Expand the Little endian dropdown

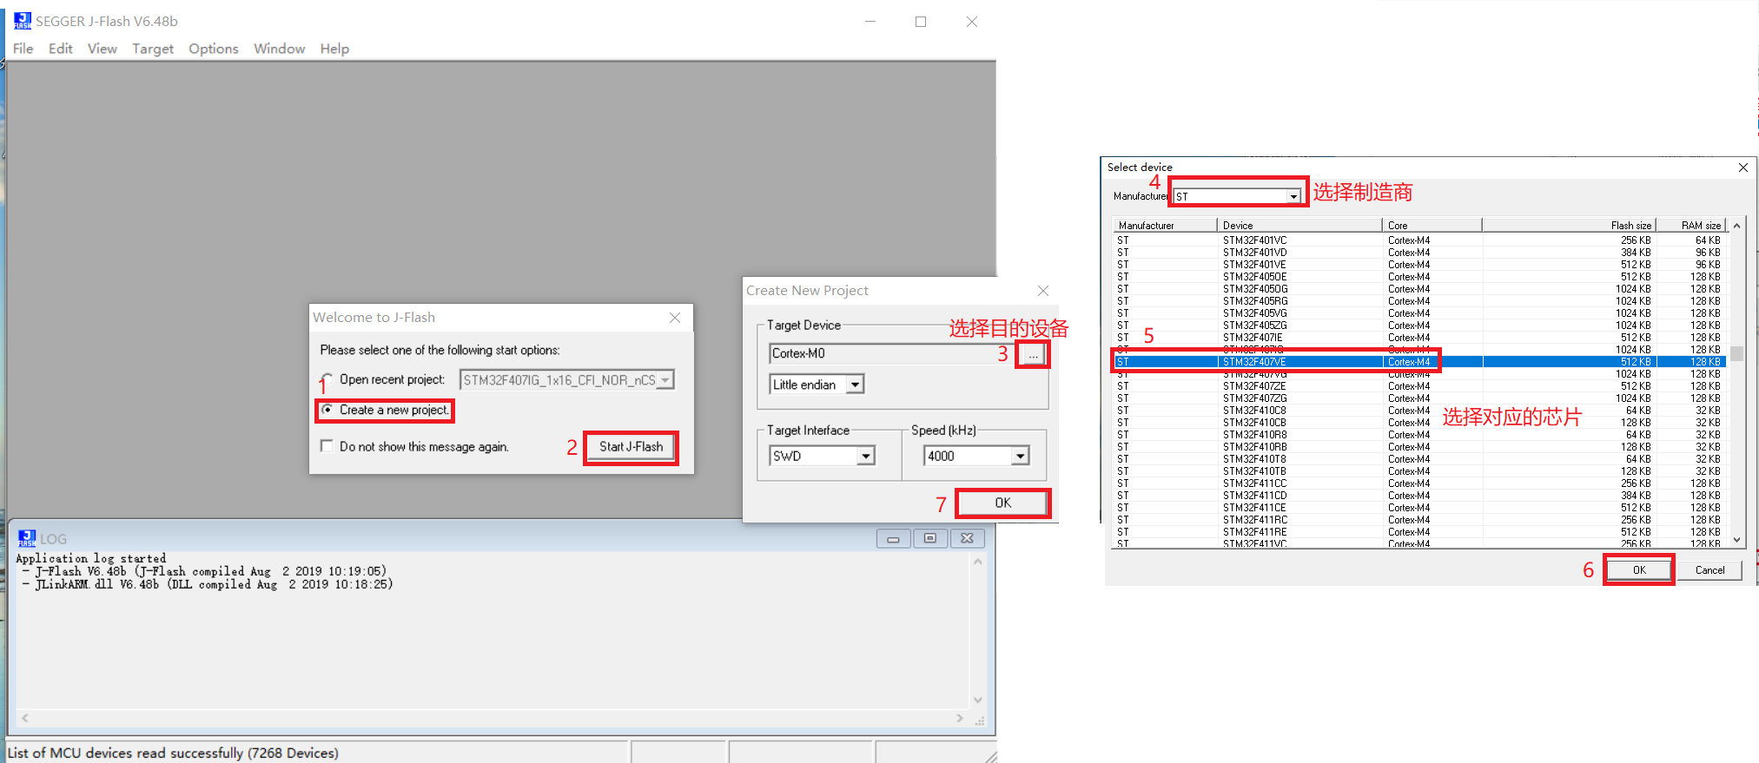pos(856,385)
